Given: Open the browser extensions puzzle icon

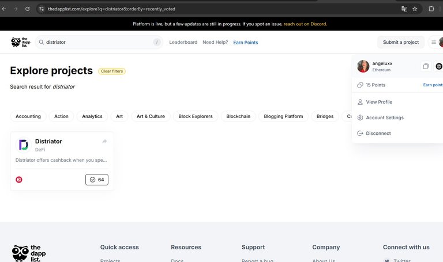Looking at the screenshot, I should click(x=431, y=9).
